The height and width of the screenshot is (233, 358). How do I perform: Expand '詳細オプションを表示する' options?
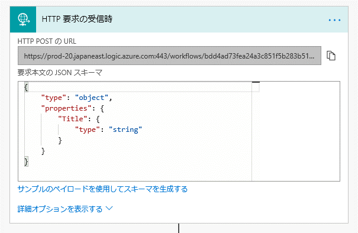coord(60,209)
